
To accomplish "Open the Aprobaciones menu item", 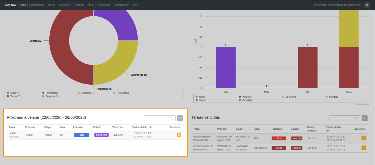I will click(x=37, y=5).
